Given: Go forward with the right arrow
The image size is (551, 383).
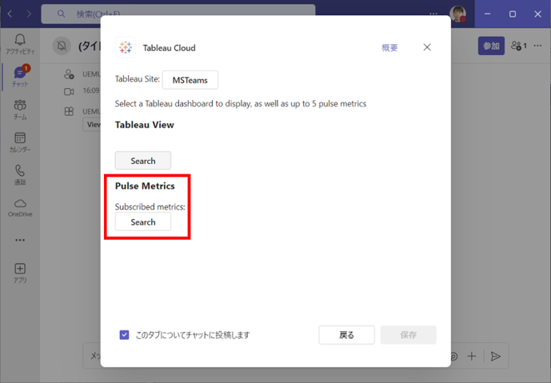Looking at the screenshot, I should pyautogui.click(x=29, y=14).
